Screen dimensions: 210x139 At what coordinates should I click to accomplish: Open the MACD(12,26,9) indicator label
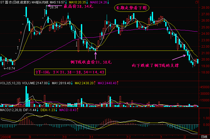tap(11, 110)
